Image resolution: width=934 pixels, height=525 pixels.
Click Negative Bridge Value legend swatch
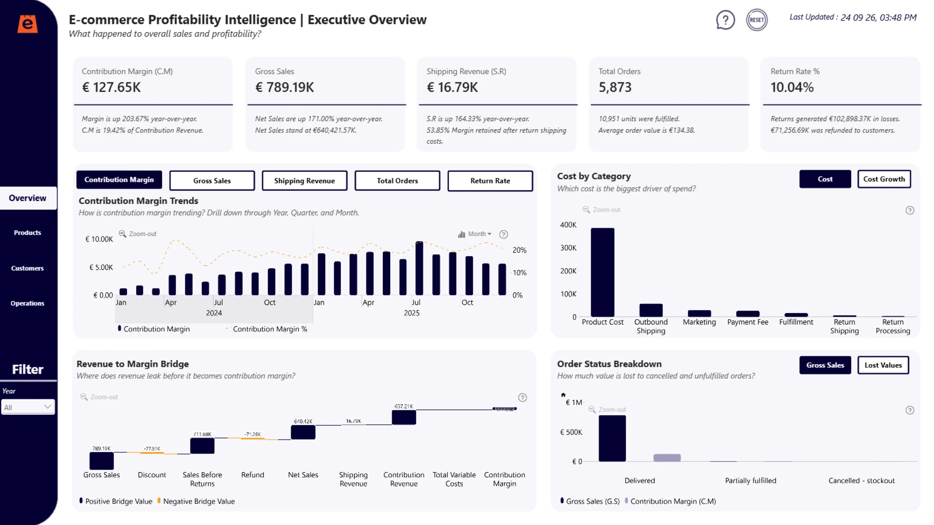point(159,501)
